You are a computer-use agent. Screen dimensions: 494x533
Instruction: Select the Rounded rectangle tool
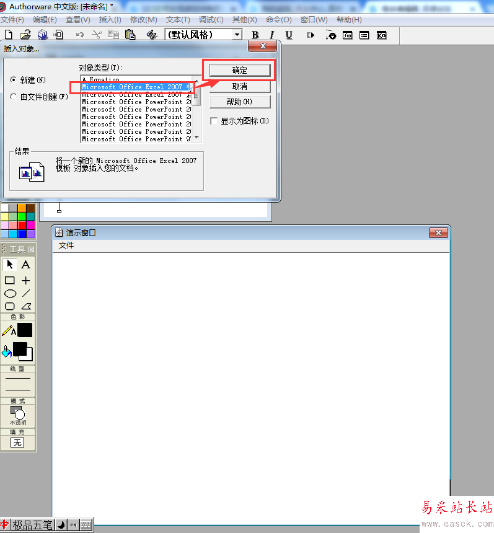pyautogui.click(x=9, y=306)
